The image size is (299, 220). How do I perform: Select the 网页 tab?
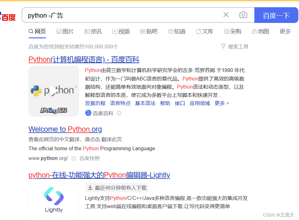click(x=37, y=31)
